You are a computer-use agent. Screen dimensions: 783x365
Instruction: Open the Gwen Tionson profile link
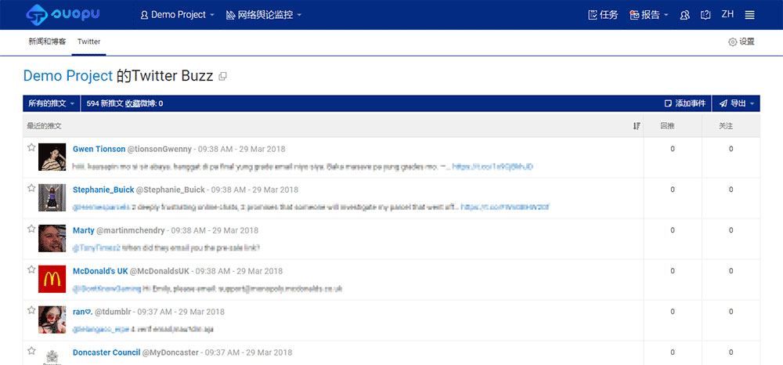coord(99,149)
